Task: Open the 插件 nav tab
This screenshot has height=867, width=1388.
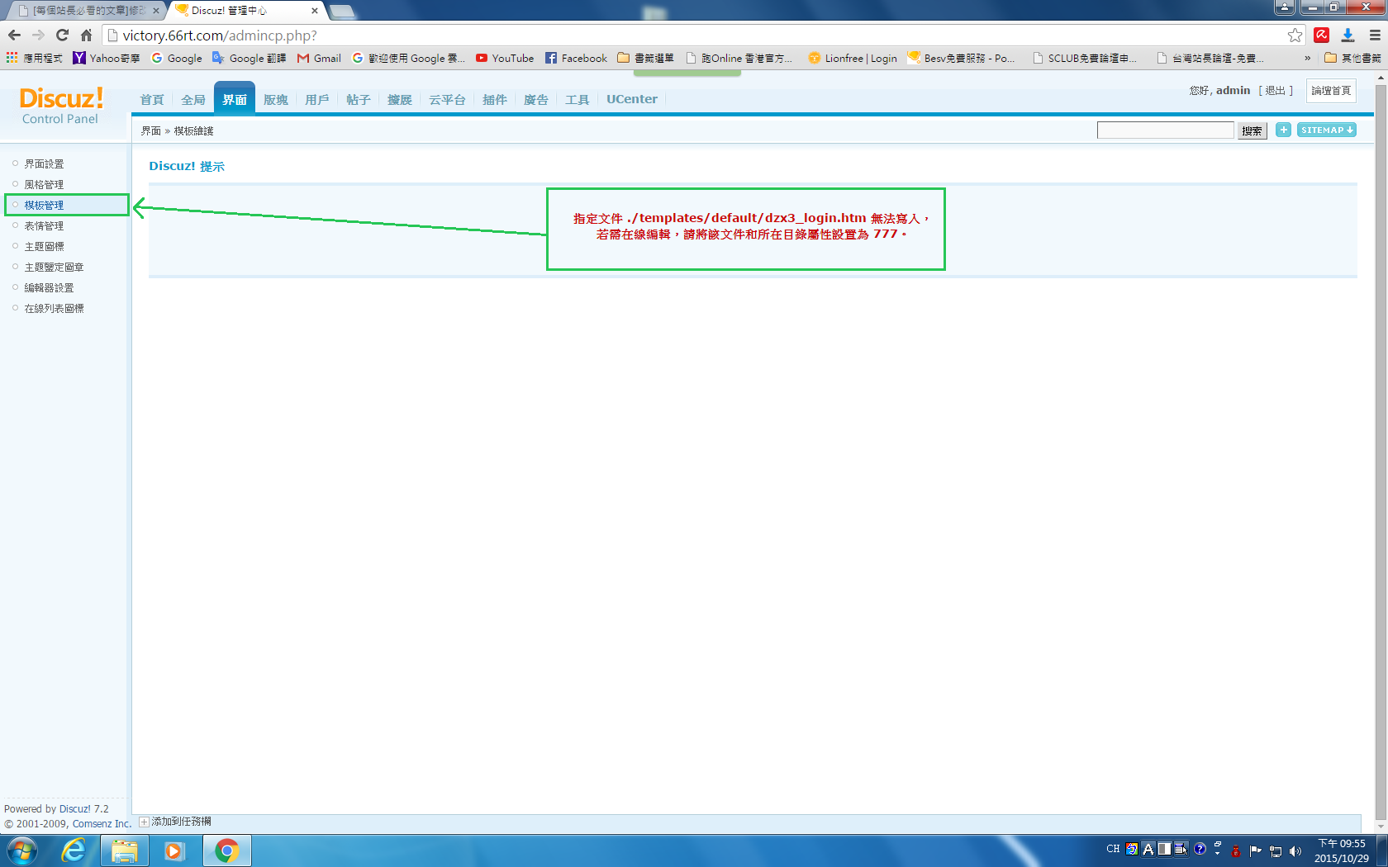Action: pyautogui.click(x=495, y=99)
